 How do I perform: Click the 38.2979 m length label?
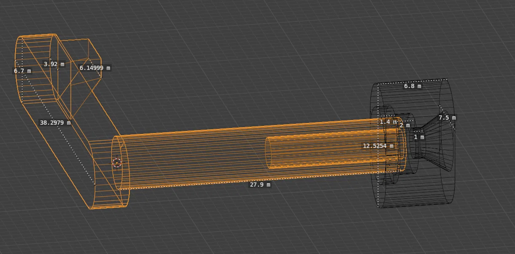click(x=55, y=123)
